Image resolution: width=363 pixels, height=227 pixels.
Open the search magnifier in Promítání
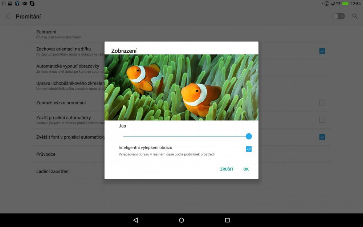[355, 16]
